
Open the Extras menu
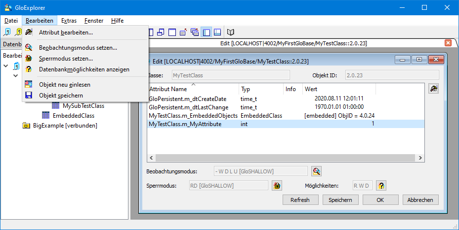coord(69,21)
